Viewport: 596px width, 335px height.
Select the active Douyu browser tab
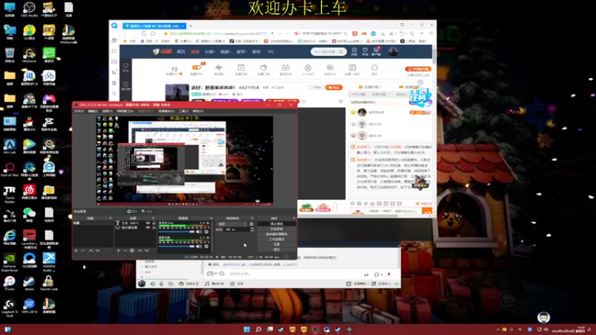pos(154,26)
